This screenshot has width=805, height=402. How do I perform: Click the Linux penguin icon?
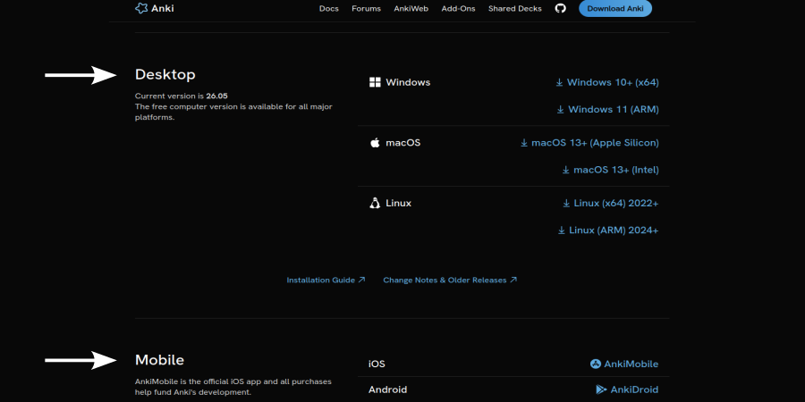coord(375,203)
